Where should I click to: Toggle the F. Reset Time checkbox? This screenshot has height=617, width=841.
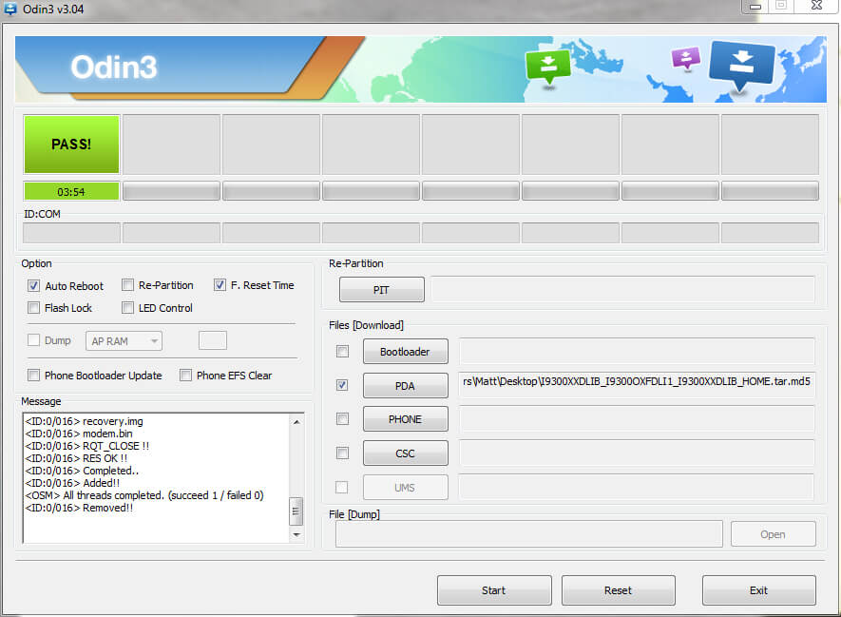pos(220,285)
